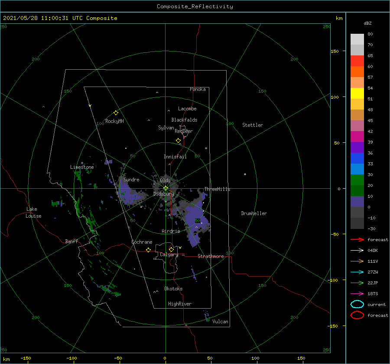Select the green 20–30 dBZ swatch
Image resolution: width=390 pixels, height=364 pixels.
pyautogui.click(x=357, y=180)
